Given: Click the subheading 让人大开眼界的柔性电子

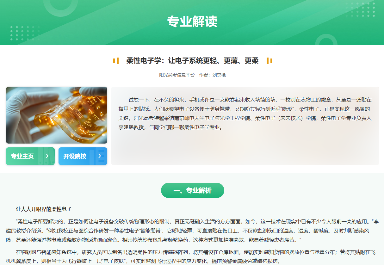Looking at the screenshot, I should [44, 209].
